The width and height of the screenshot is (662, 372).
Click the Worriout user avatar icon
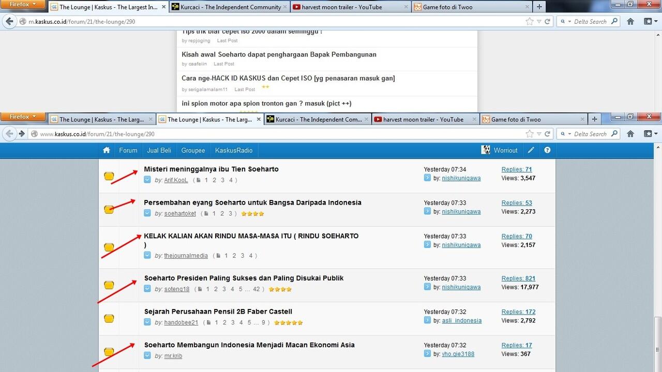tap(486, 150)
